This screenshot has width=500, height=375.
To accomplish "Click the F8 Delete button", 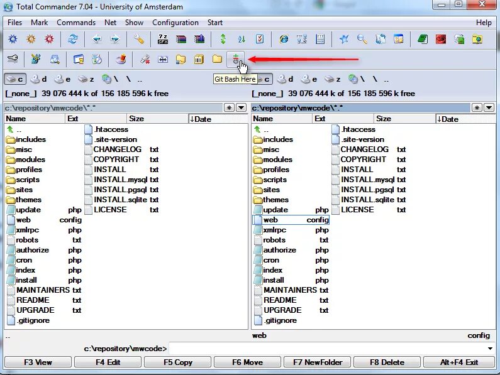I will (x=387, y=362).
